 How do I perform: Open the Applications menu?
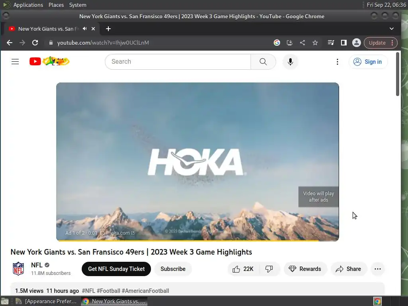[28, 5]
